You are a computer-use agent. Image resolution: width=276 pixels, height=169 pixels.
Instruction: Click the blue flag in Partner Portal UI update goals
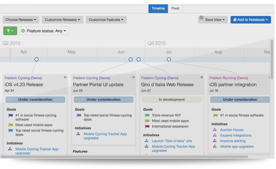[79, 115]
